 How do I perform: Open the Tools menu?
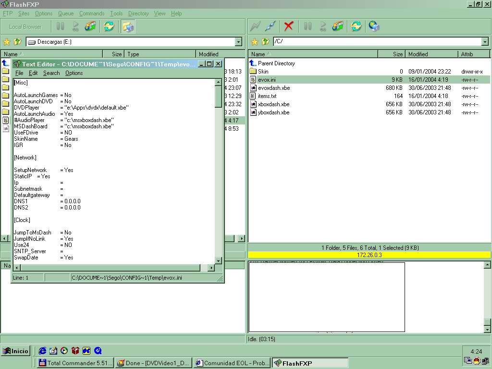click(116, 13)
